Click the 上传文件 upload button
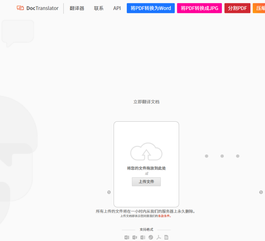The height and width of the screenshot is (241, 265). [146, 182]
